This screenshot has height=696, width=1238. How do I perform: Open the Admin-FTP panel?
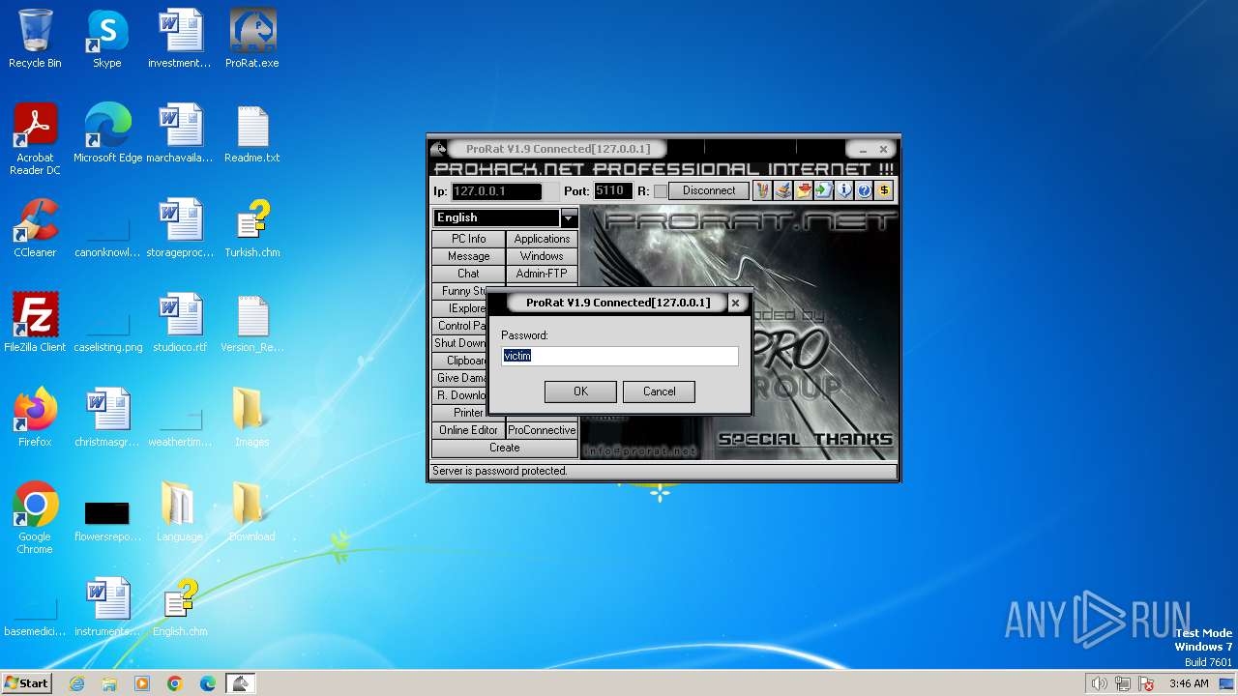[x=542, y=274]
